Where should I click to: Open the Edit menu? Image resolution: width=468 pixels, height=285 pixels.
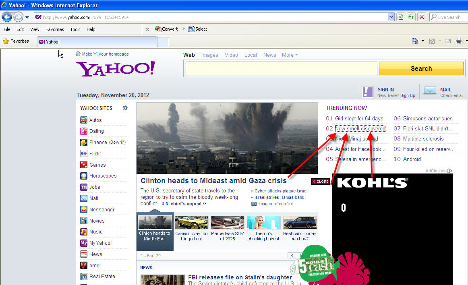(x=20, y=29)
